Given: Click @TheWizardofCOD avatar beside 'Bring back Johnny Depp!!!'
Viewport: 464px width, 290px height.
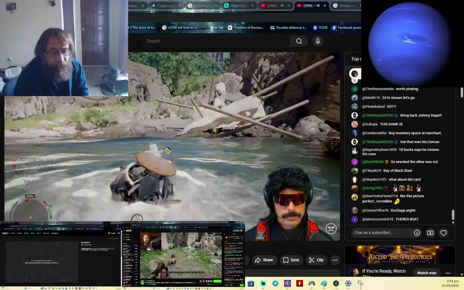Looking at the screenshot, I should tap(355, 115).
